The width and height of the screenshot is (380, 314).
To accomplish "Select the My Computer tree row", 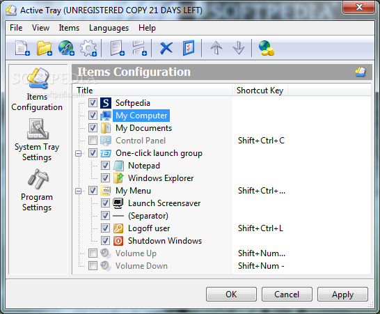I will (x=141, y=116).
